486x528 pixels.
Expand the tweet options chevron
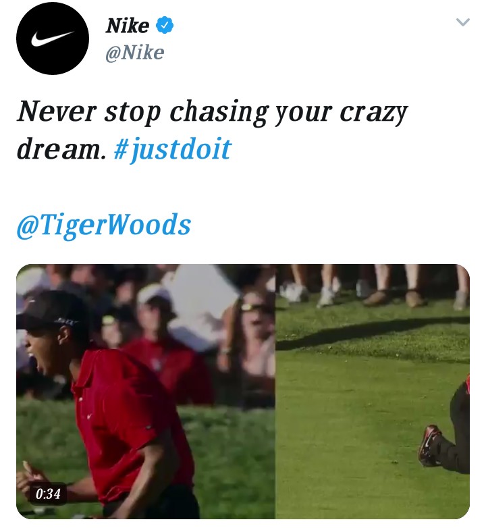click(x=463, y=22)
